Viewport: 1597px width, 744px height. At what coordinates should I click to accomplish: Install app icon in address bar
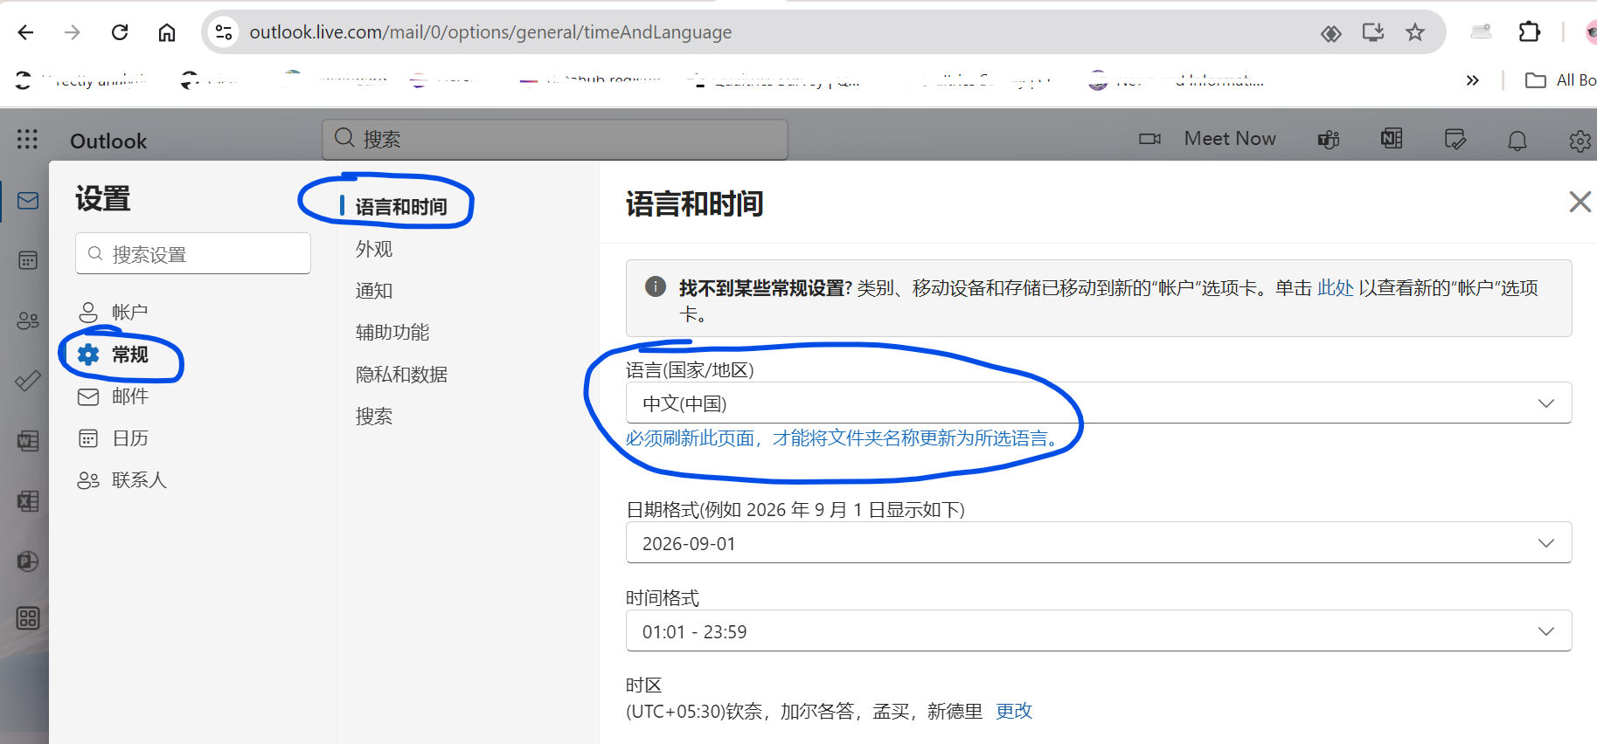pos(1373,32)
